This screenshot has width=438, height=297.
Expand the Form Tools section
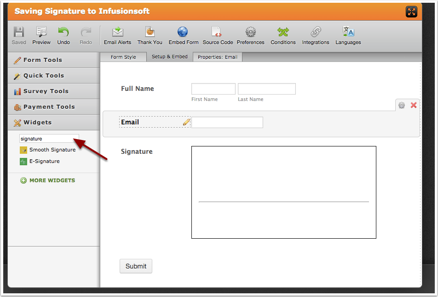point(54,60)
